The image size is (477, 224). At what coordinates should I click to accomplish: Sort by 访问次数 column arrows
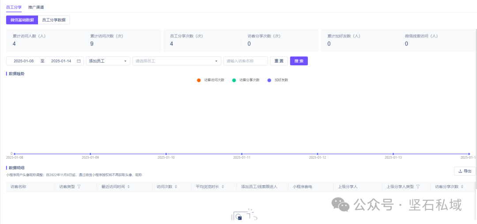176,187
